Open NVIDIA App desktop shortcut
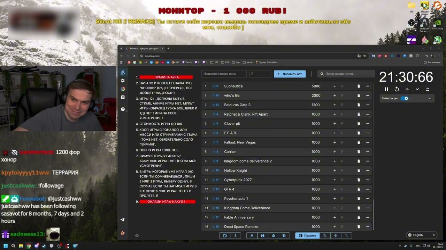This screenshot has height=250, width=446. pos(437,24)
